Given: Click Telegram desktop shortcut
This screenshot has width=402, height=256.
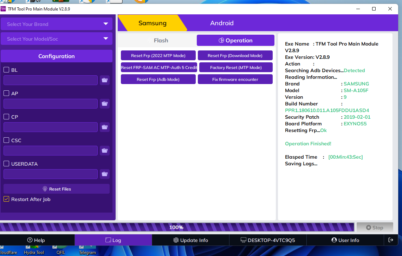Looking at the screenshot, I should click(x=87, y=250).
